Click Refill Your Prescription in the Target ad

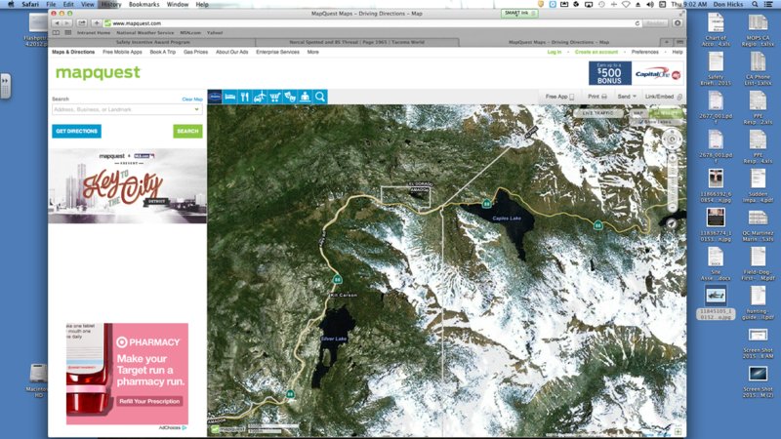coord(149,401)
